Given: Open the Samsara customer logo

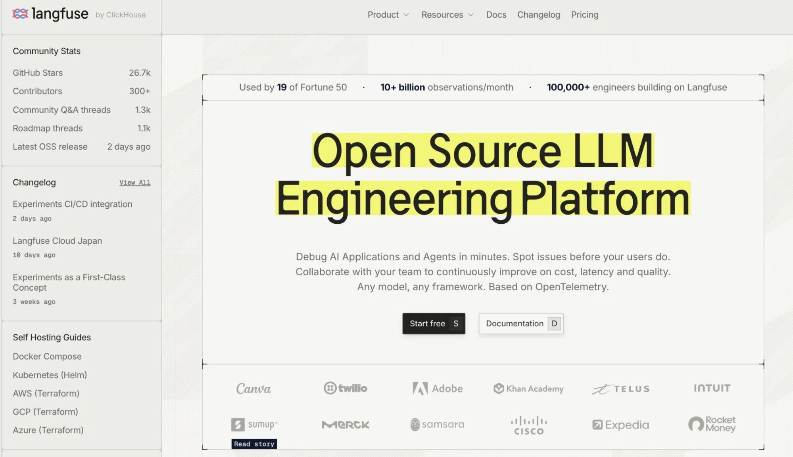Looking at the screenshot, I should pos(437,425).
